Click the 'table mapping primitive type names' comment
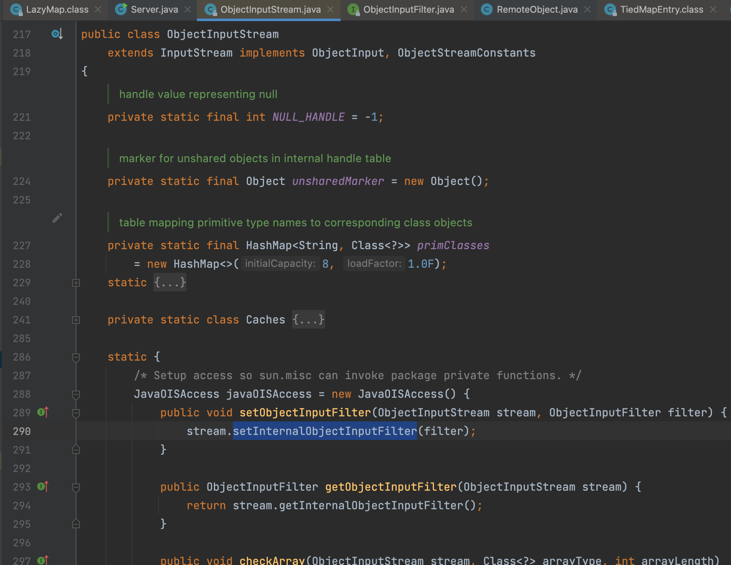 (296, 222)
